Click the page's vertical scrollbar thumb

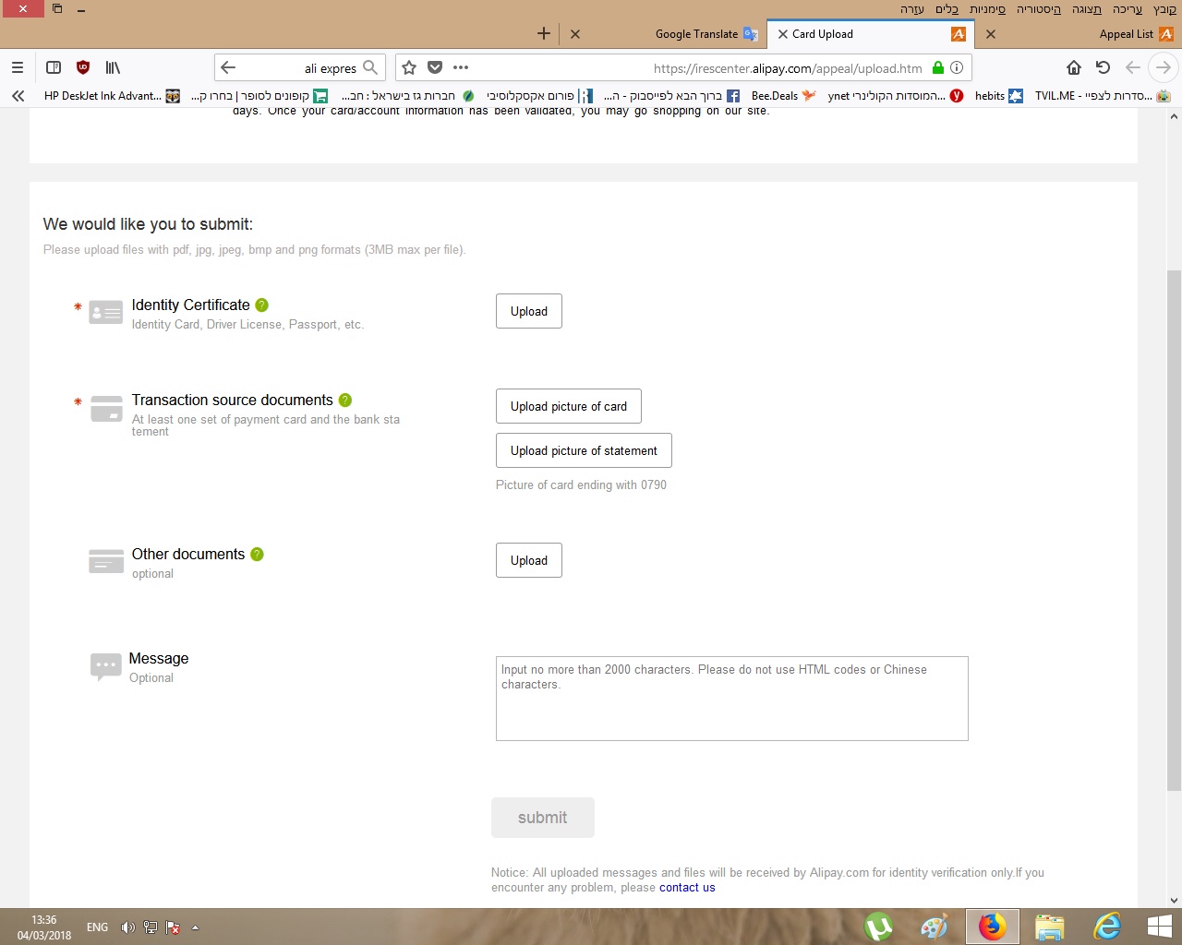[1174, 531]
